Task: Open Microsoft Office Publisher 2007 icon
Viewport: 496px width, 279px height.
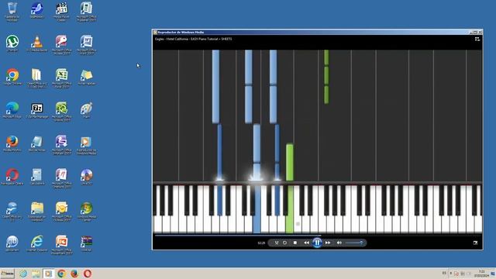Action: (86, 12)
